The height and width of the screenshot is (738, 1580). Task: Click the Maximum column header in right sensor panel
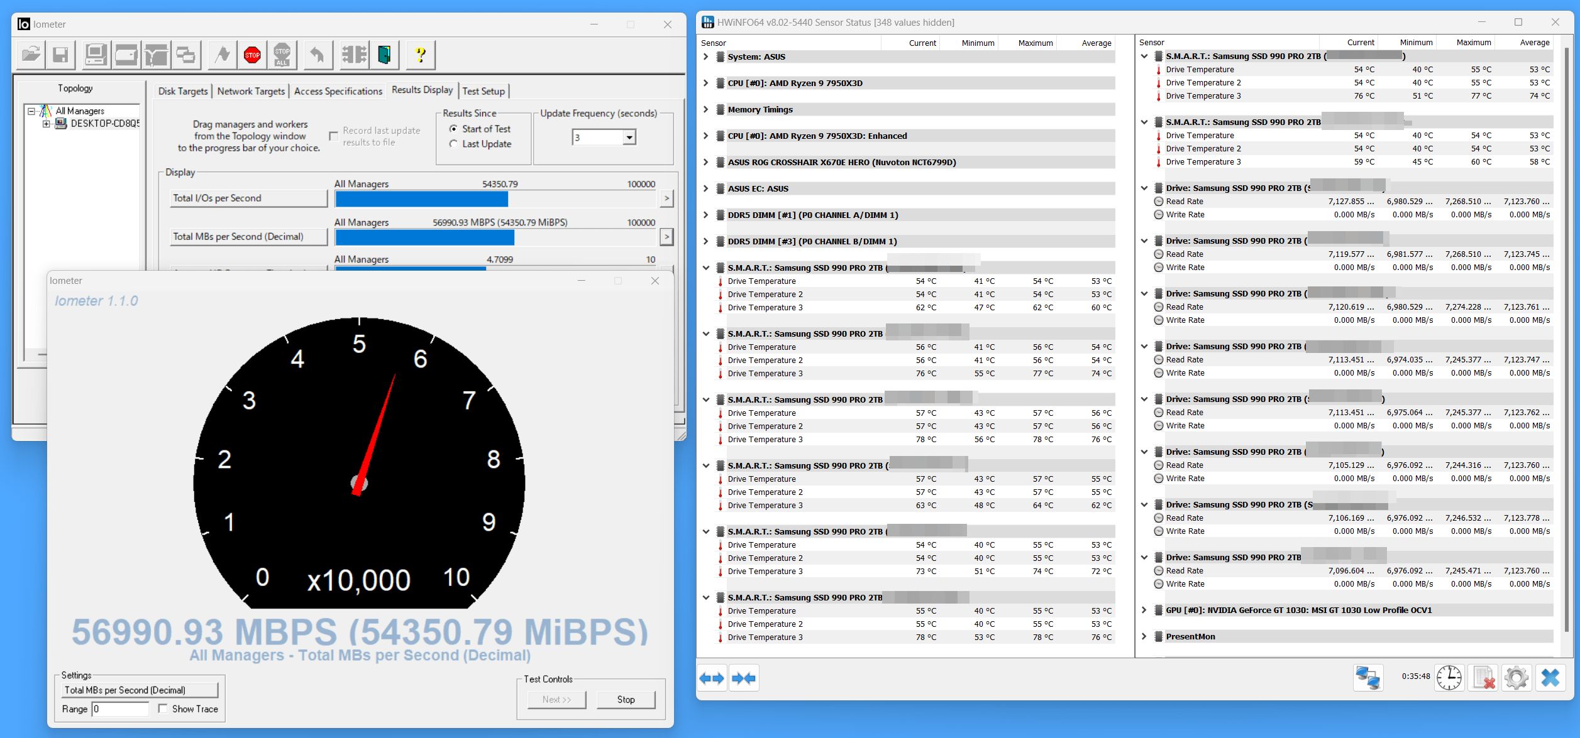[x=1473, y=42]
